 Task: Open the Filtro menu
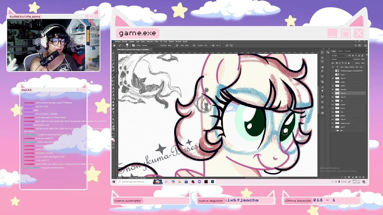click(156, 42)
